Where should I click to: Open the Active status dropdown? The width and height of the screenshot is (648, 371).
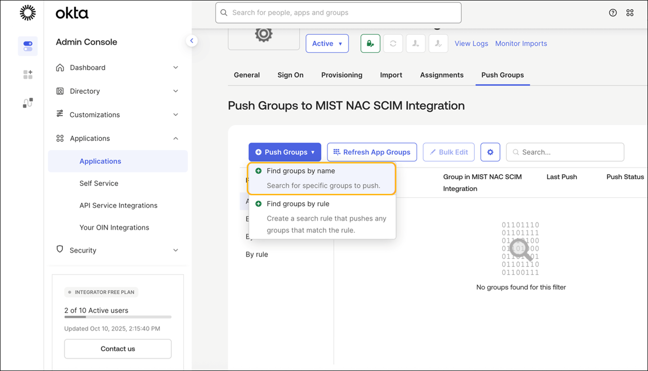pos(327,44)
